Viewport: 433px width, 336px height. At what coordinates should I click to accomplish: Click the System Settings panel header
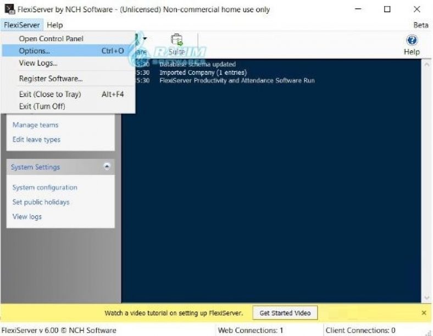pos(60,167)
